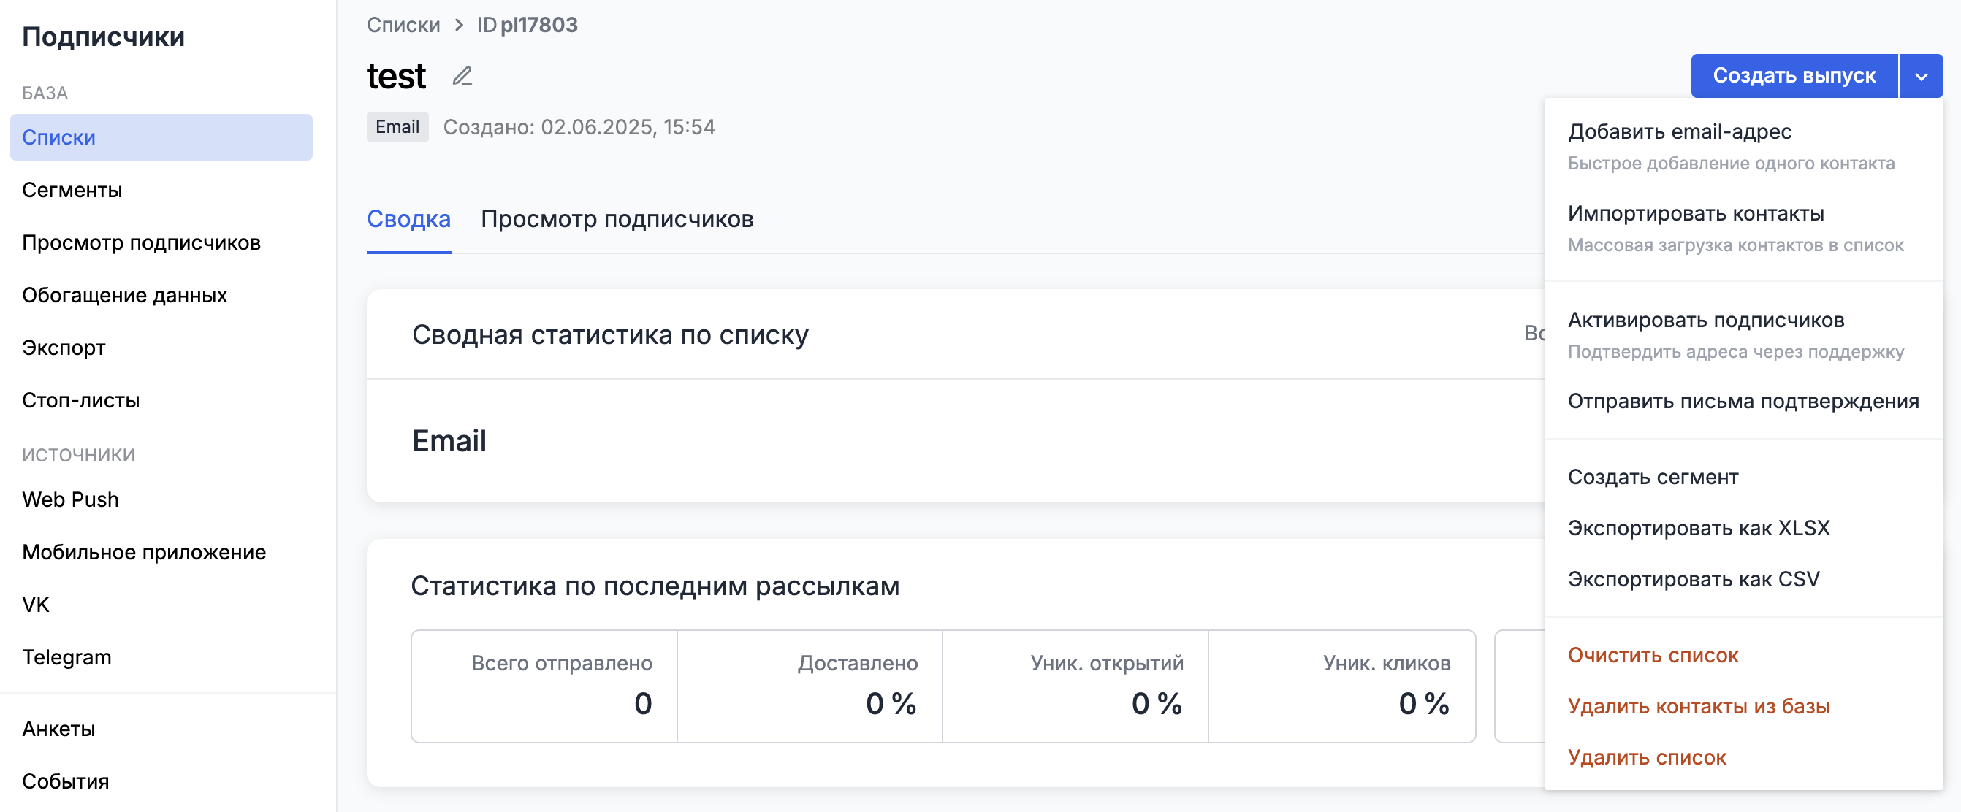
Task: Click the pencil edit icon beside test
Action: 462,76
